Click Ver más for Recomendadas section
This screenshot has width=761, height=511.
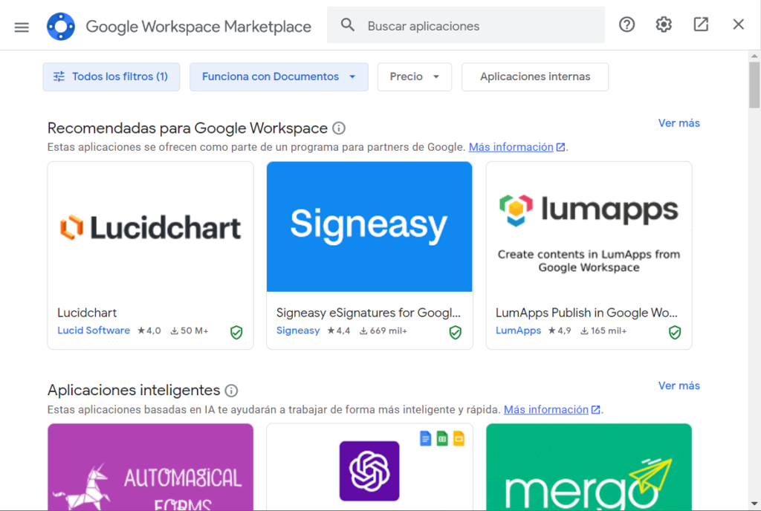(679, 123)
